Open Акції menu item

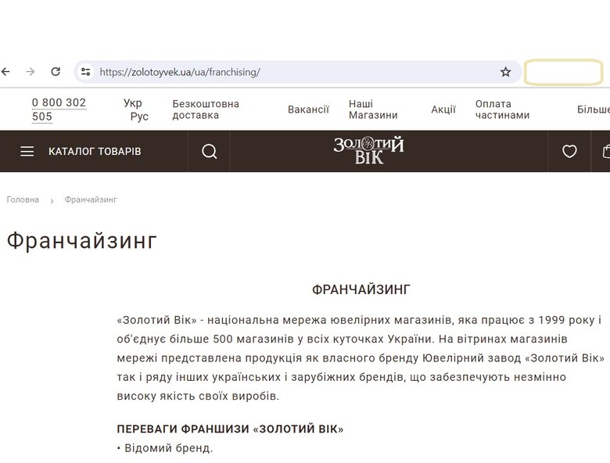[x=443, y=109]
